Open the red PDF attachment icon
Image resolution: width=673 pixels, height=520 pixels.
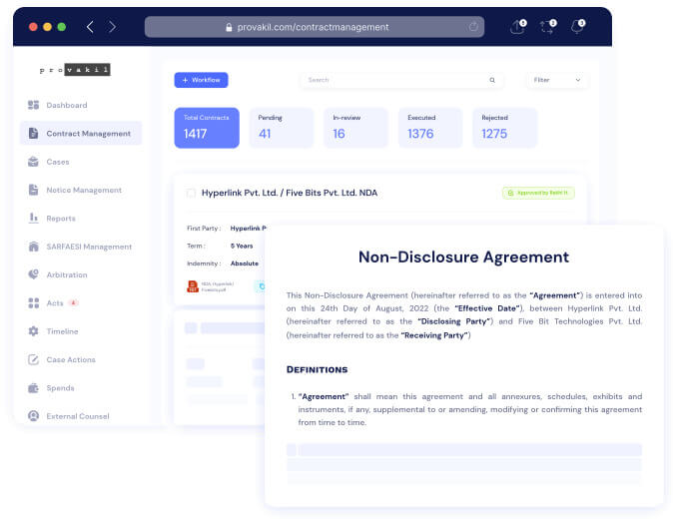click(193, 286)
